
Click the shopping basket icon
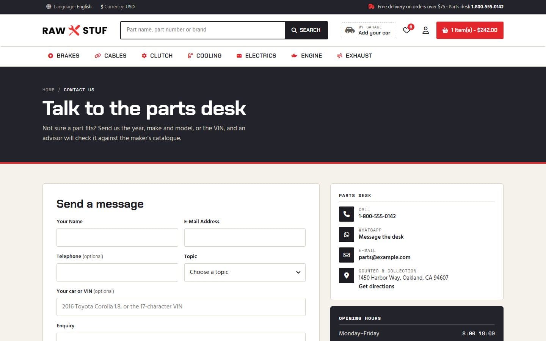445,30
